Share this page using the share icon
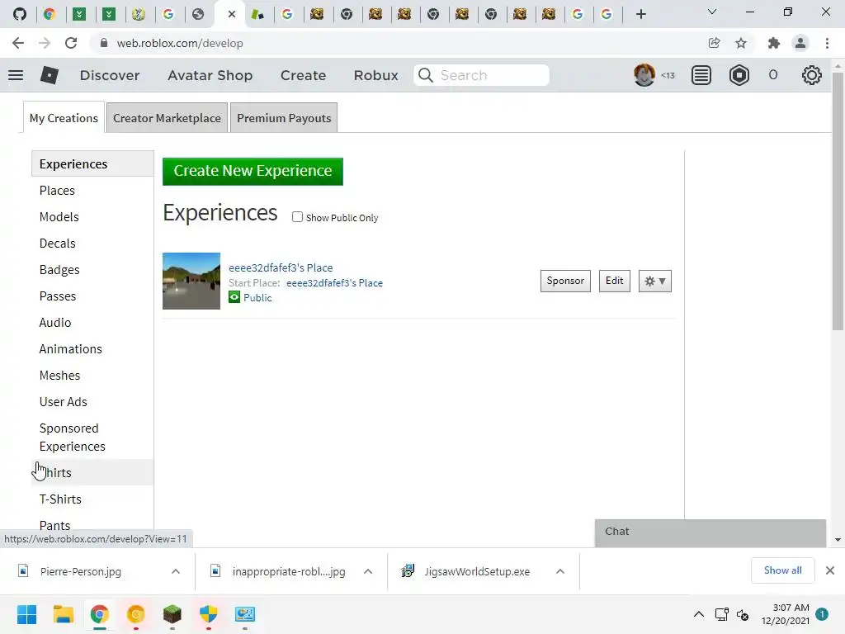Screen dimensions: 845x634 [714, 43]
